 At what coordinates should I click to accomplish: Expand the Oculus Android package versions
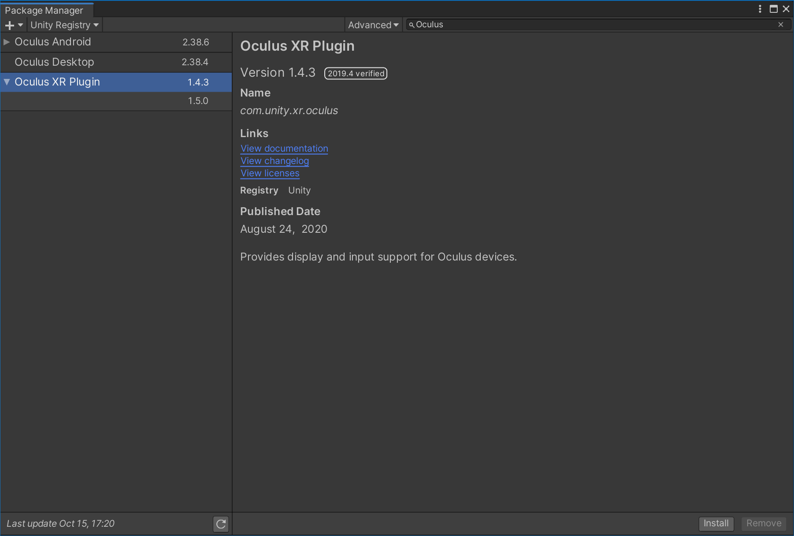tap(7, 42)
